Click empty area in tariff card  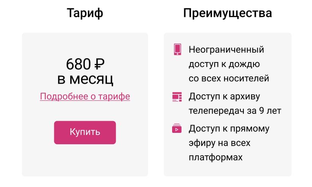85,161
